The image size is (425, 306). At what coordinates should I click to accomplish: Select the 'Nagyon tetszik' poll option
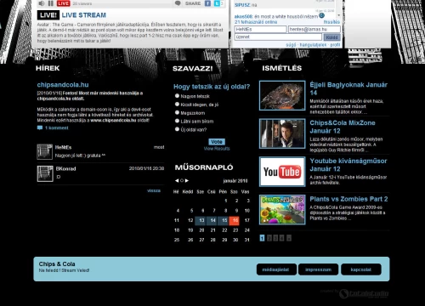(177, 96)
